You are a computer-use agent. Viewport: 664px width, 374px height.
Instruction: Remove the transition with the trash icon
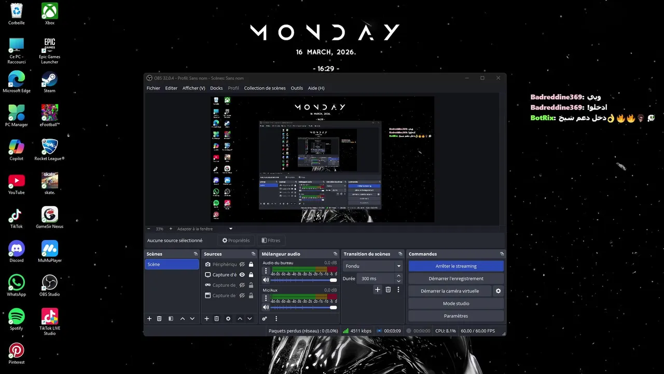[x=388, y=289]
